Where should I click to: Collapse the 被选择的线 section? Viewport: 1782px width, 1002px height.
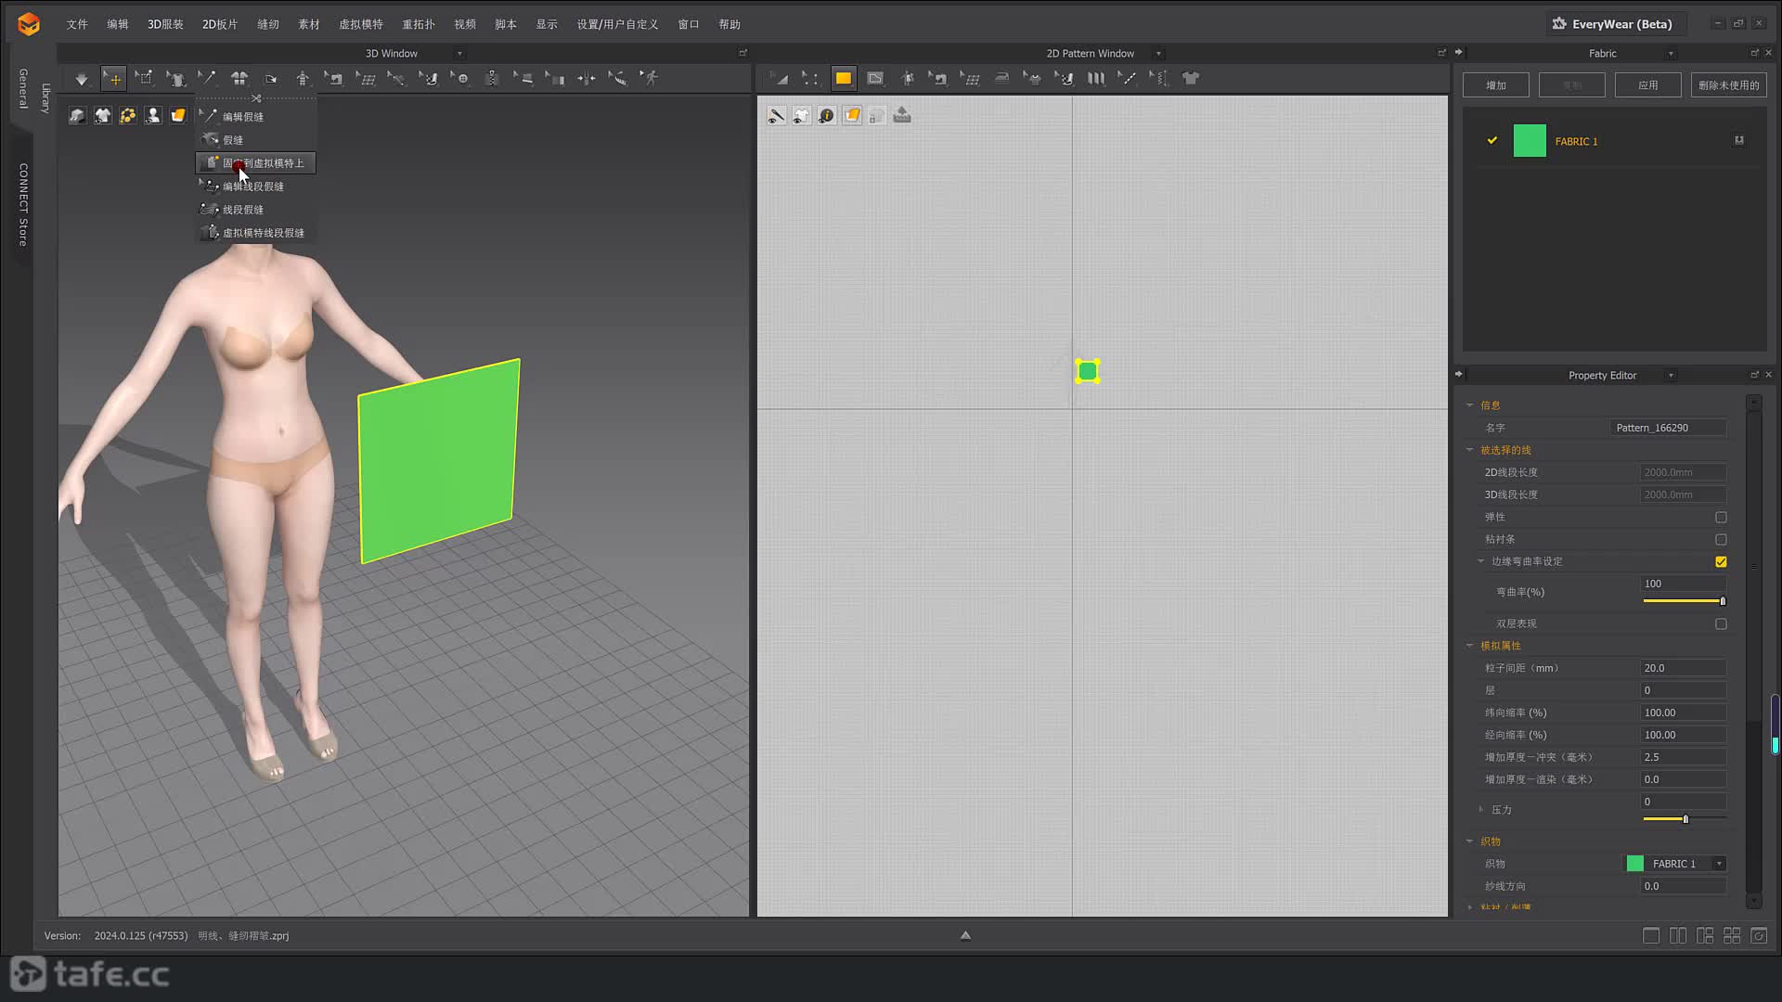click(x=1469, y=450)
